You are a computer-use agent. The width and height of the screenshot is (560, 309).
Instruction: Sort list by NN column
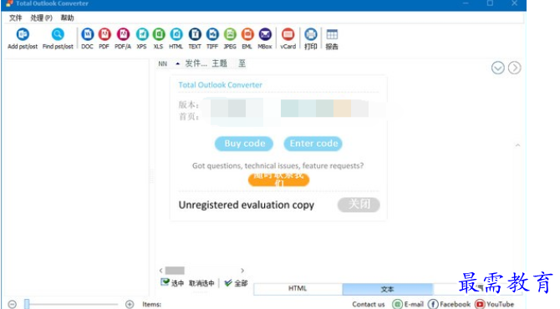(x=163, y=63)
